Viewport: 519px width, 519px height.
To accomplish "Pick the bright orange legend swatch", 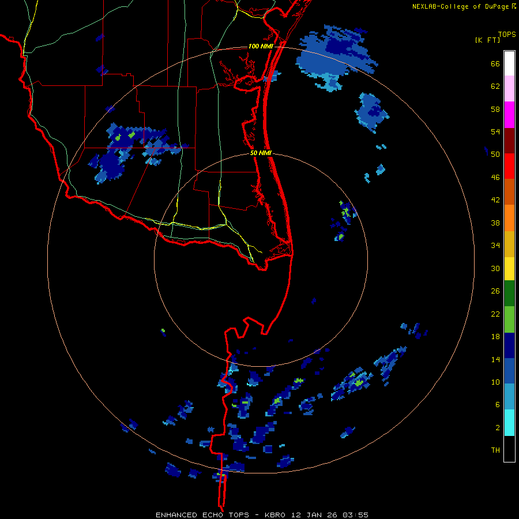I will (x=509, y=218).
